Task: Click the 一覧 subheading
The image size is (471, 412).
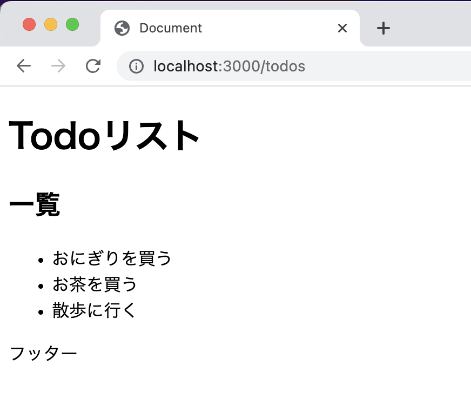Action: tap(35, 204)
